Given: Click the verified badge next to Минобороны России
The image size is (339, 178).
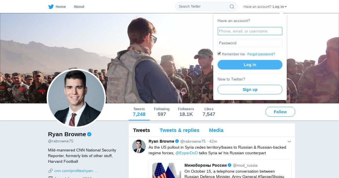Looking at the screenshot, I should tap(230, 165).
